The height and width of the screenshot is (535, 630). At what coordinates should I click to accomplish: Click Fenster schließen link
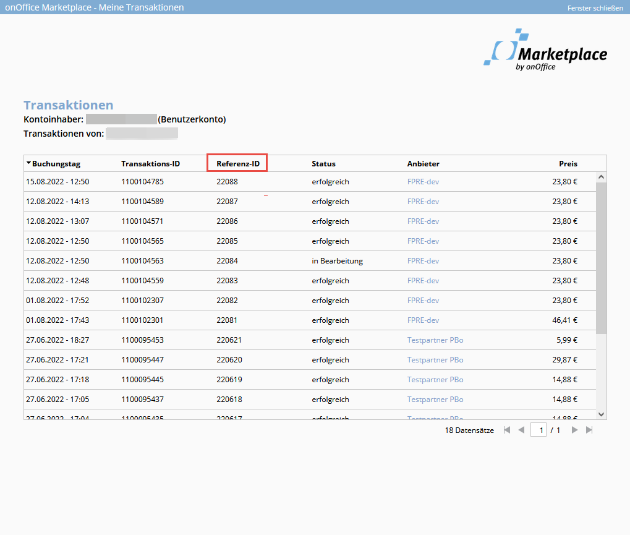(x=595, y=7)
